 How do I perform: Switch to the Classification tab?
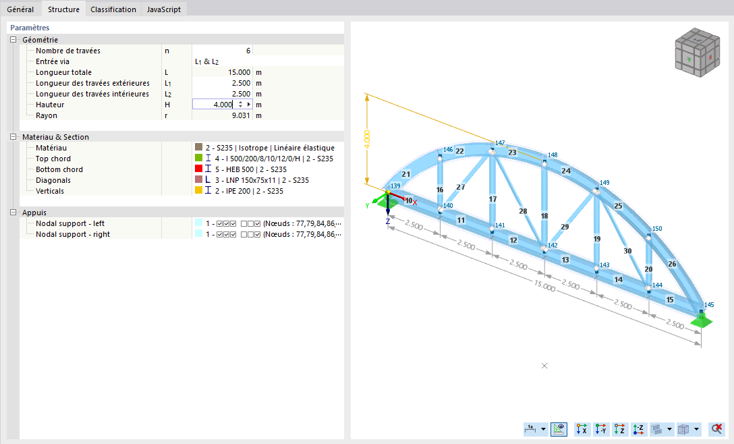click(113, 9)
